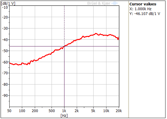Click the '200' frequency axis label
Screen dimensions: 167x119
35,111
